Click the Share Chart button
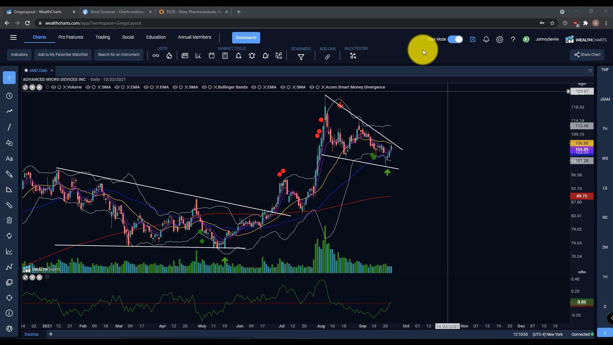This screenshot has height=345, width=613. tap(587, 55)
